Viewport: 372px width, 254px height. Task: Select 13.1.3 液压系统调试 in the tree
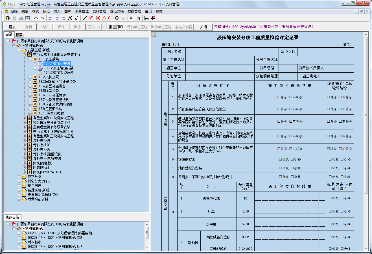pos(59,73)
